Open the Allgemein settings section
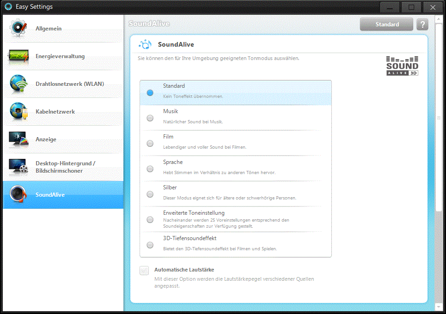This screenshot has width=446, height=314. click(63, 29)
